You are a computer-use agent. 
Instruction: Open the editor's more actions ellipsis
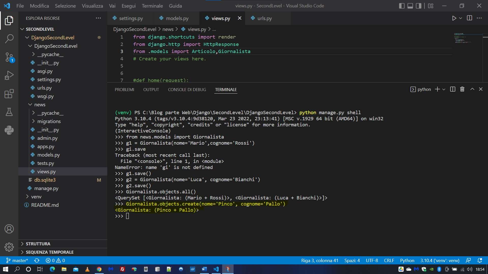coord(479,18)
